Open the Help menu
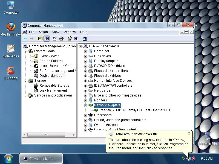219x164 pixels. pyautogui.click(x=84, y=32)
